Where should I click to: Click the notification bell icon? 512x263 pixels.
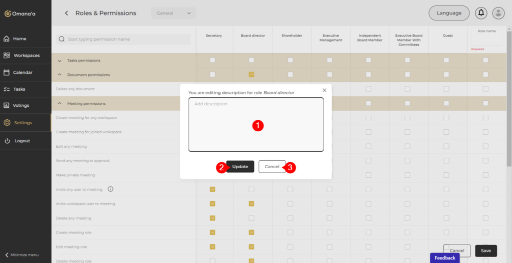[x=481, y=13]
